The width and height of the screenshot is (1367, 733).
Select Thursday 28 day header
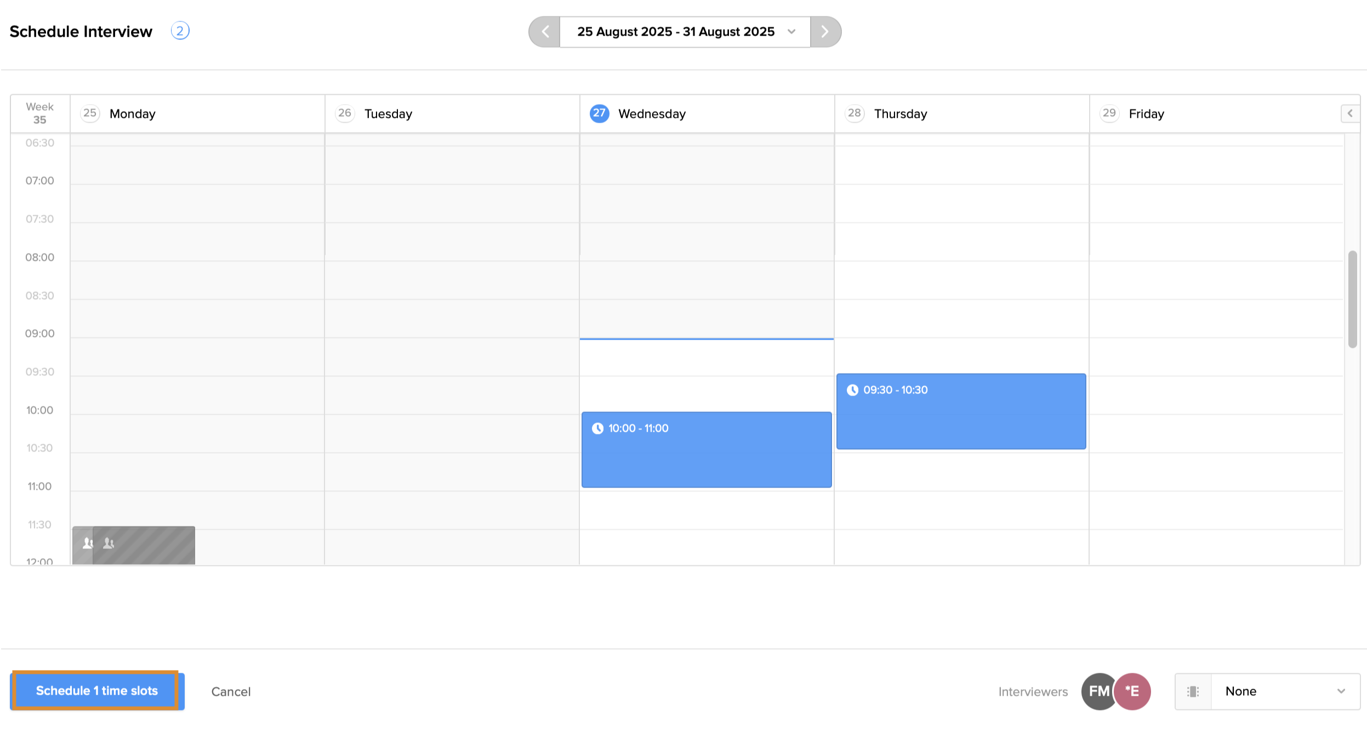tap(899, 114)
